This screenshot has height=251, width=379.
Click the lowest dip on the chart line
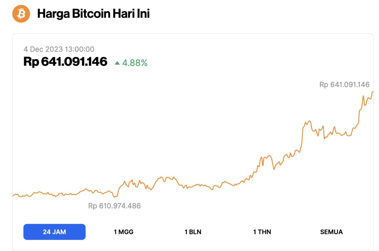115,197
